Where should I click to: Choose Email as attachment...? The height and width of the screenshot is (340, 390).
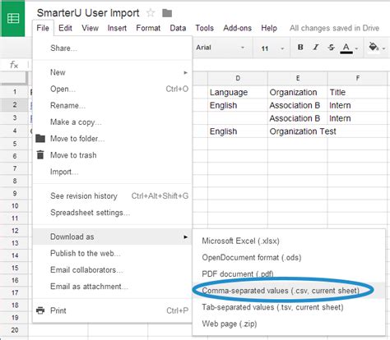[x=113, y=287]
